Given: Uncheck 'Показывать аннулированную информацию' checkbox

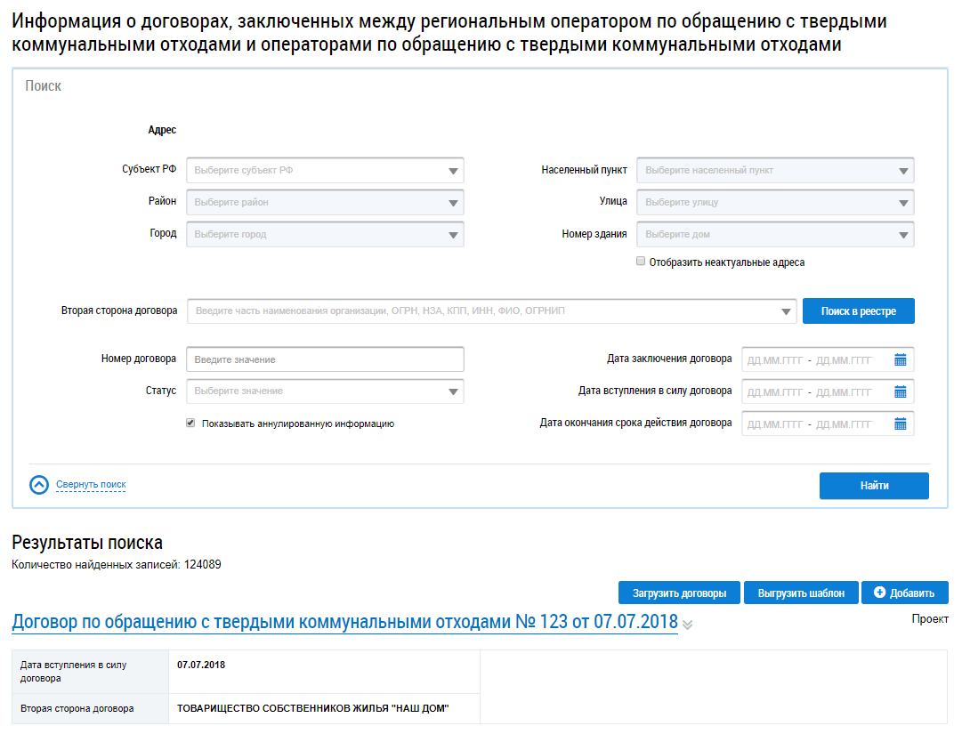Looking at the screenshot, I should pyautogui.click(x=190, y=423).
